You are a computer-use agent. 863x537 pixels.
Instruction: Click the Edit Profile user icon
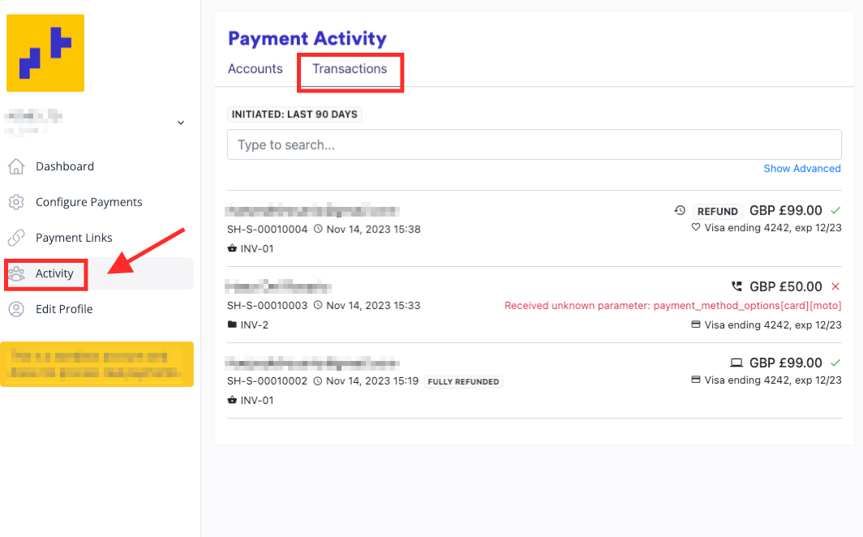pyautogui.click(x=16, y=309)
